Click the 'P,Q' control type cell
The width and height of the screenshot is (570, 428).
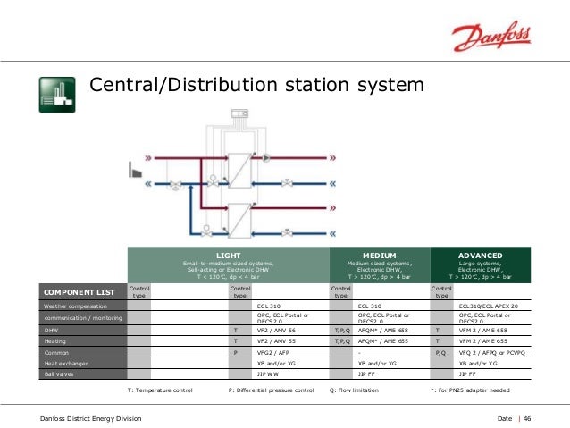click(440, 353)
